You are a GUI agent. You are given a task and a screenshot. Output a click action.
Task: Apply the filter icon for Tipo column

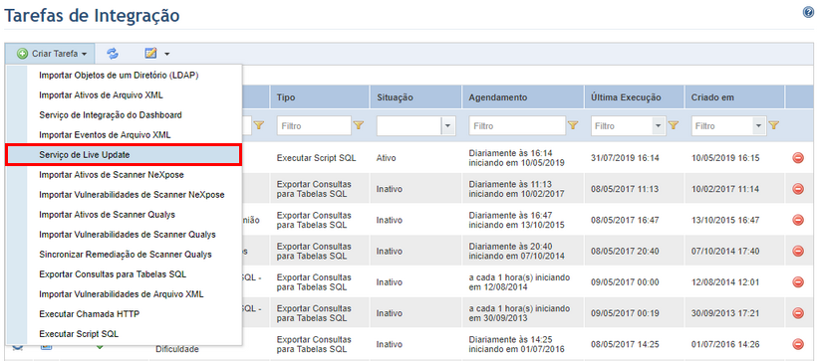tap(359, 125)
